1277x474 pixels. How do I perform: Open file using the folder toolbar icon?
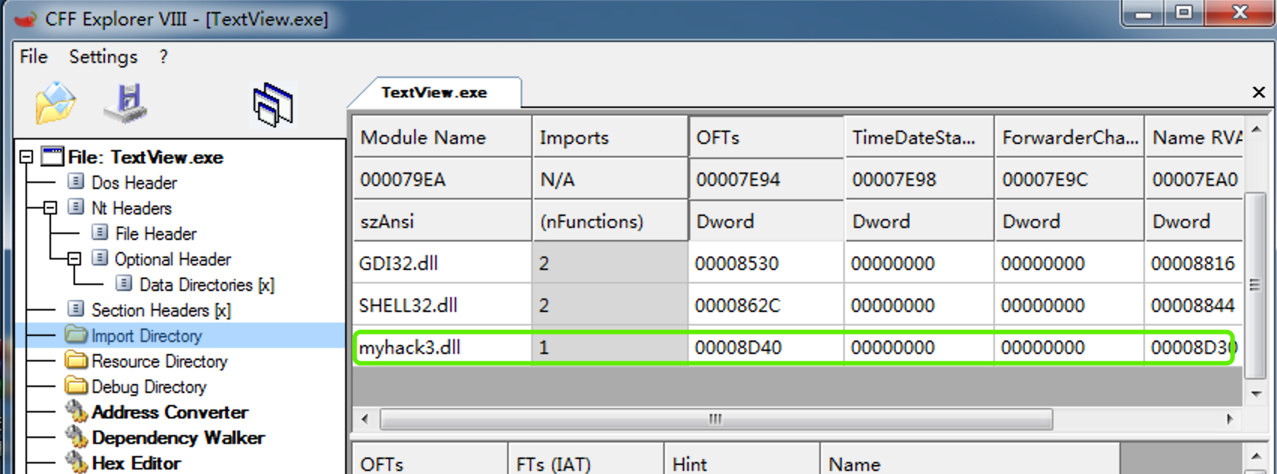56,103
